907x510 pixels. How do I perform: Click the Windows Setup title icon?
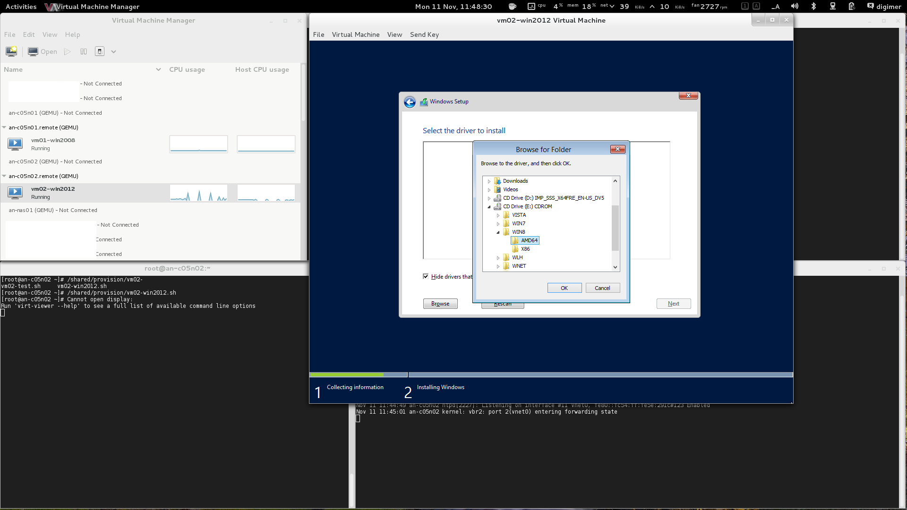[424, 102]
